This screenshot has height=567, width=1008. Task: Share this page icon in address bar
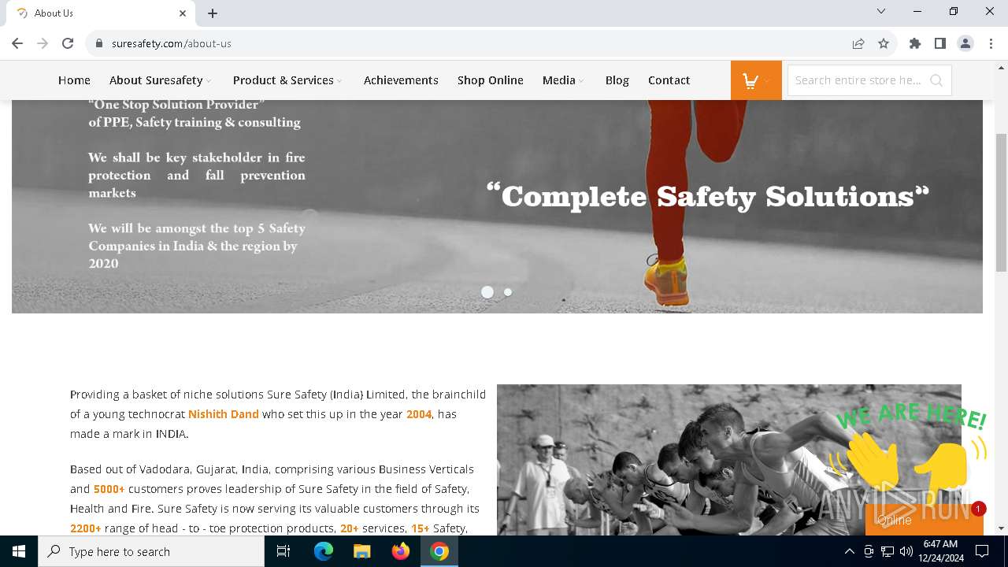[x=858, y=43]
